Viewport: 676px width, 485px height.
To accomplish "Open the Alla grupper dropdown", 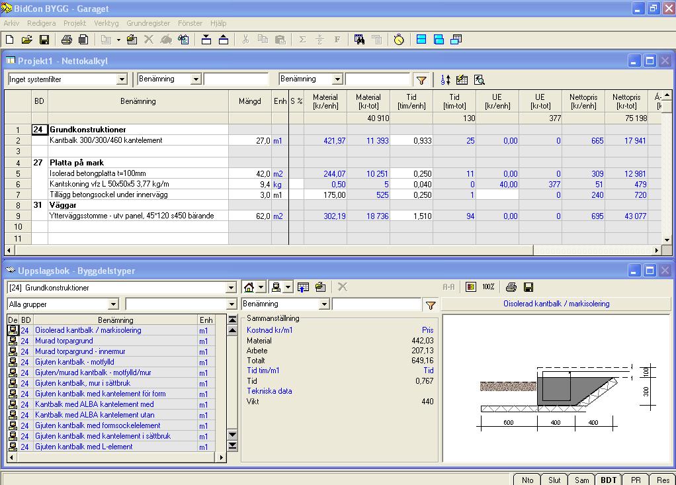I will click(x=113, y=304).
